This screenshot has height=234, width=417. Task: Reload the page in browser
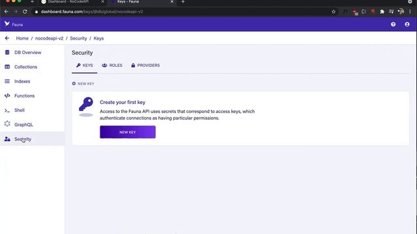click(25, 12)
